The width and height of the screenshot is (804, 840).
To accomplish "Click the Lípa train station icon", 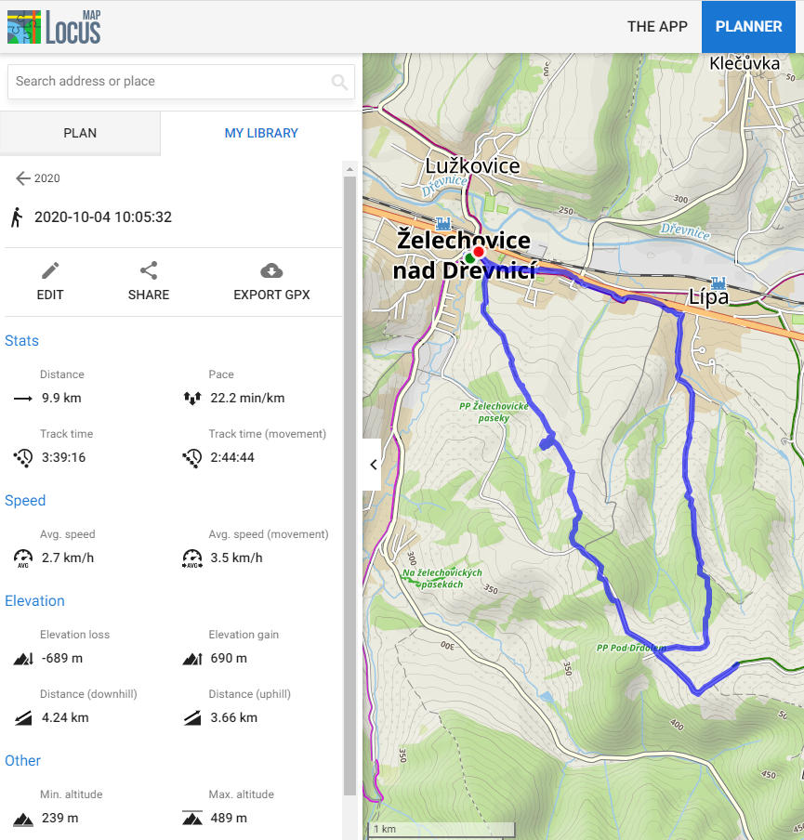I will click(718, 282).
